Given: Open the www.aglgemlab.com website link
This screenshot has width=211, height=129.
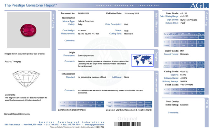Looking at the screenshot, I should pyautogui.click(x=94, y=124).
